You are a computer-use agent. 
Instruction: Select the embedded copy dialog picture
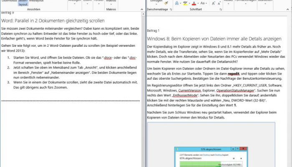pos(211,144)
